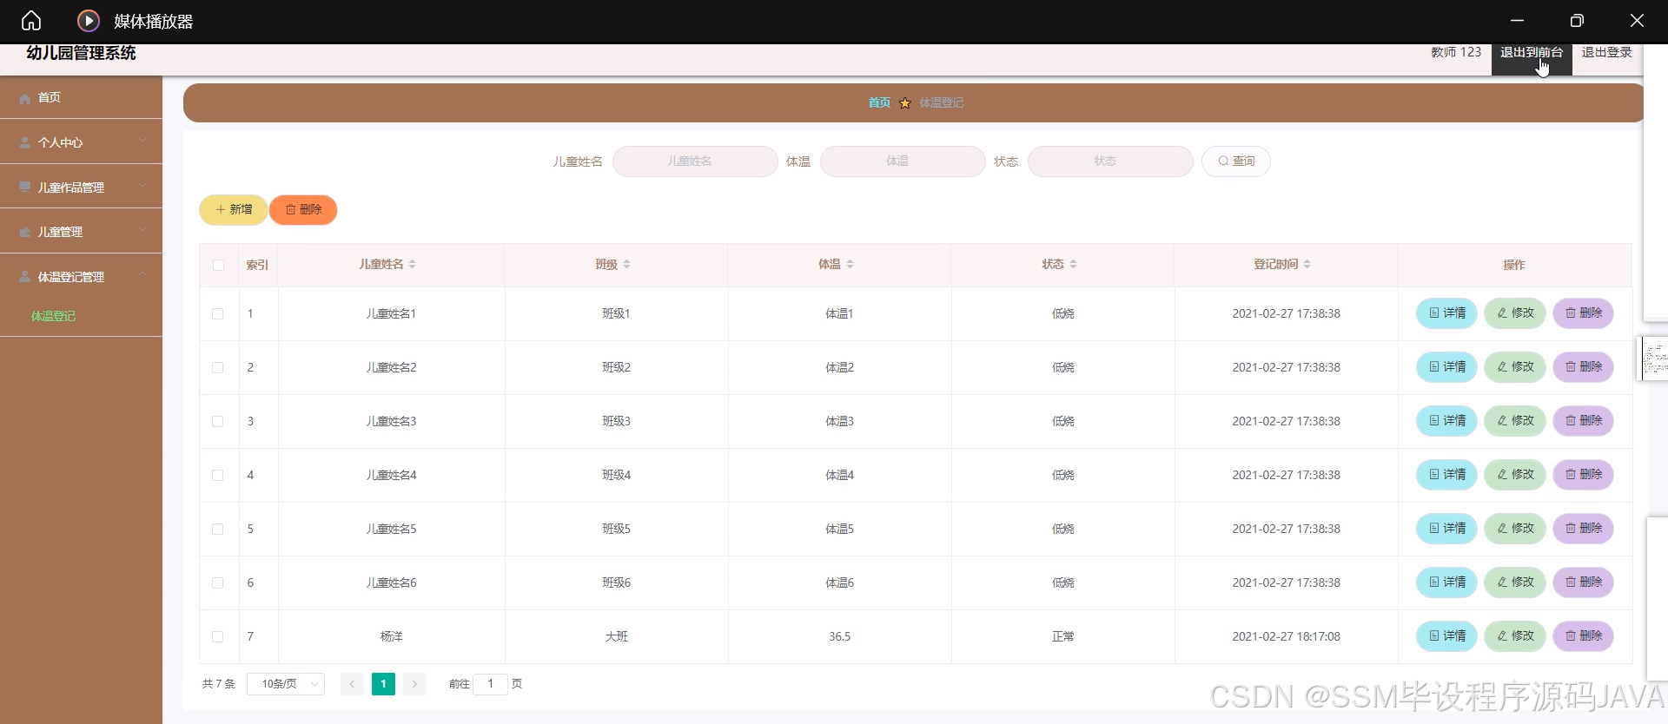Image resolution: width=1668 pixels, height=724 pixels.
Task: Sort by 班级 column sort arrows
Action: 626,264
